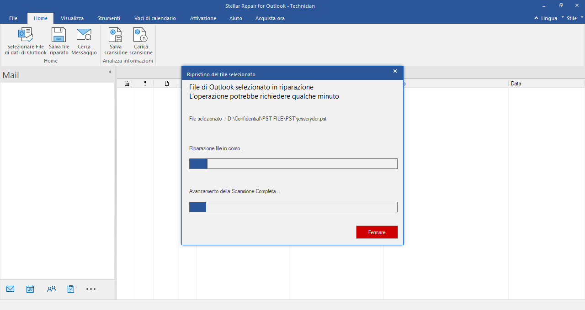
Task: Click the Riparazione file progress bar
Action: (x=293, y=164)
